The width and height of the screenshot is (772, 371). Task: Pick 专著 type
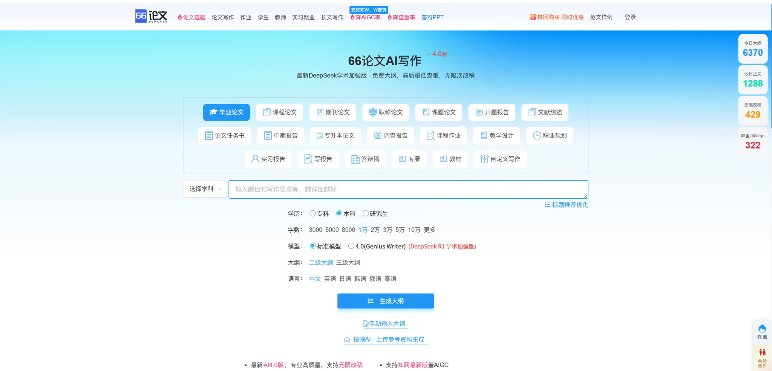(x=409, y=159)
